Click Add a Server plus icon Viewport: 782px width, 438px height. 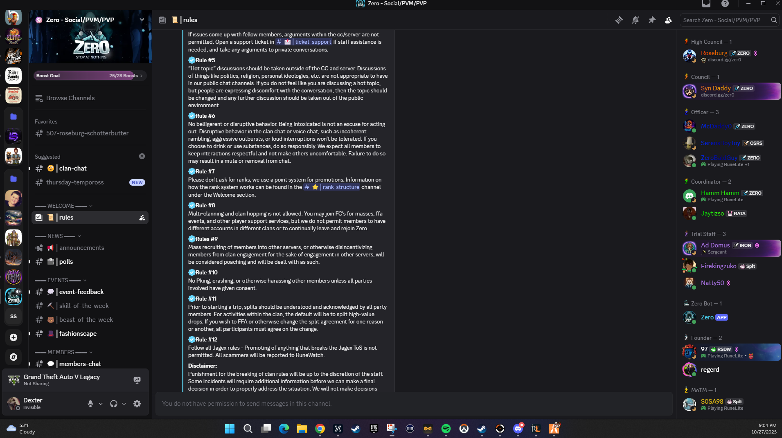[14, 337]
